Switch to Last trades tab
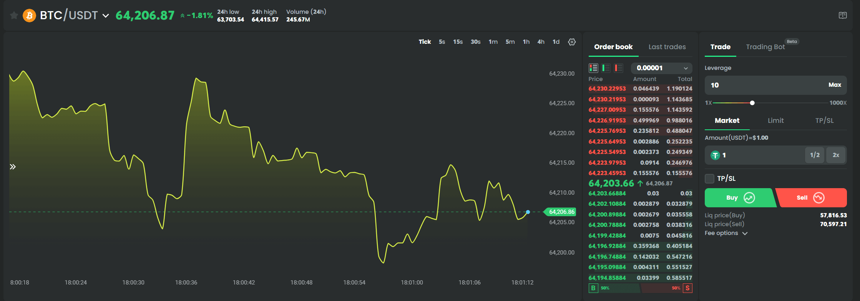860x301 pixels. pos(667,47)
